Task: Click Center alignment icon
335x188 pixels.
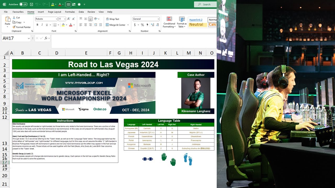Action: pos(86,25)
